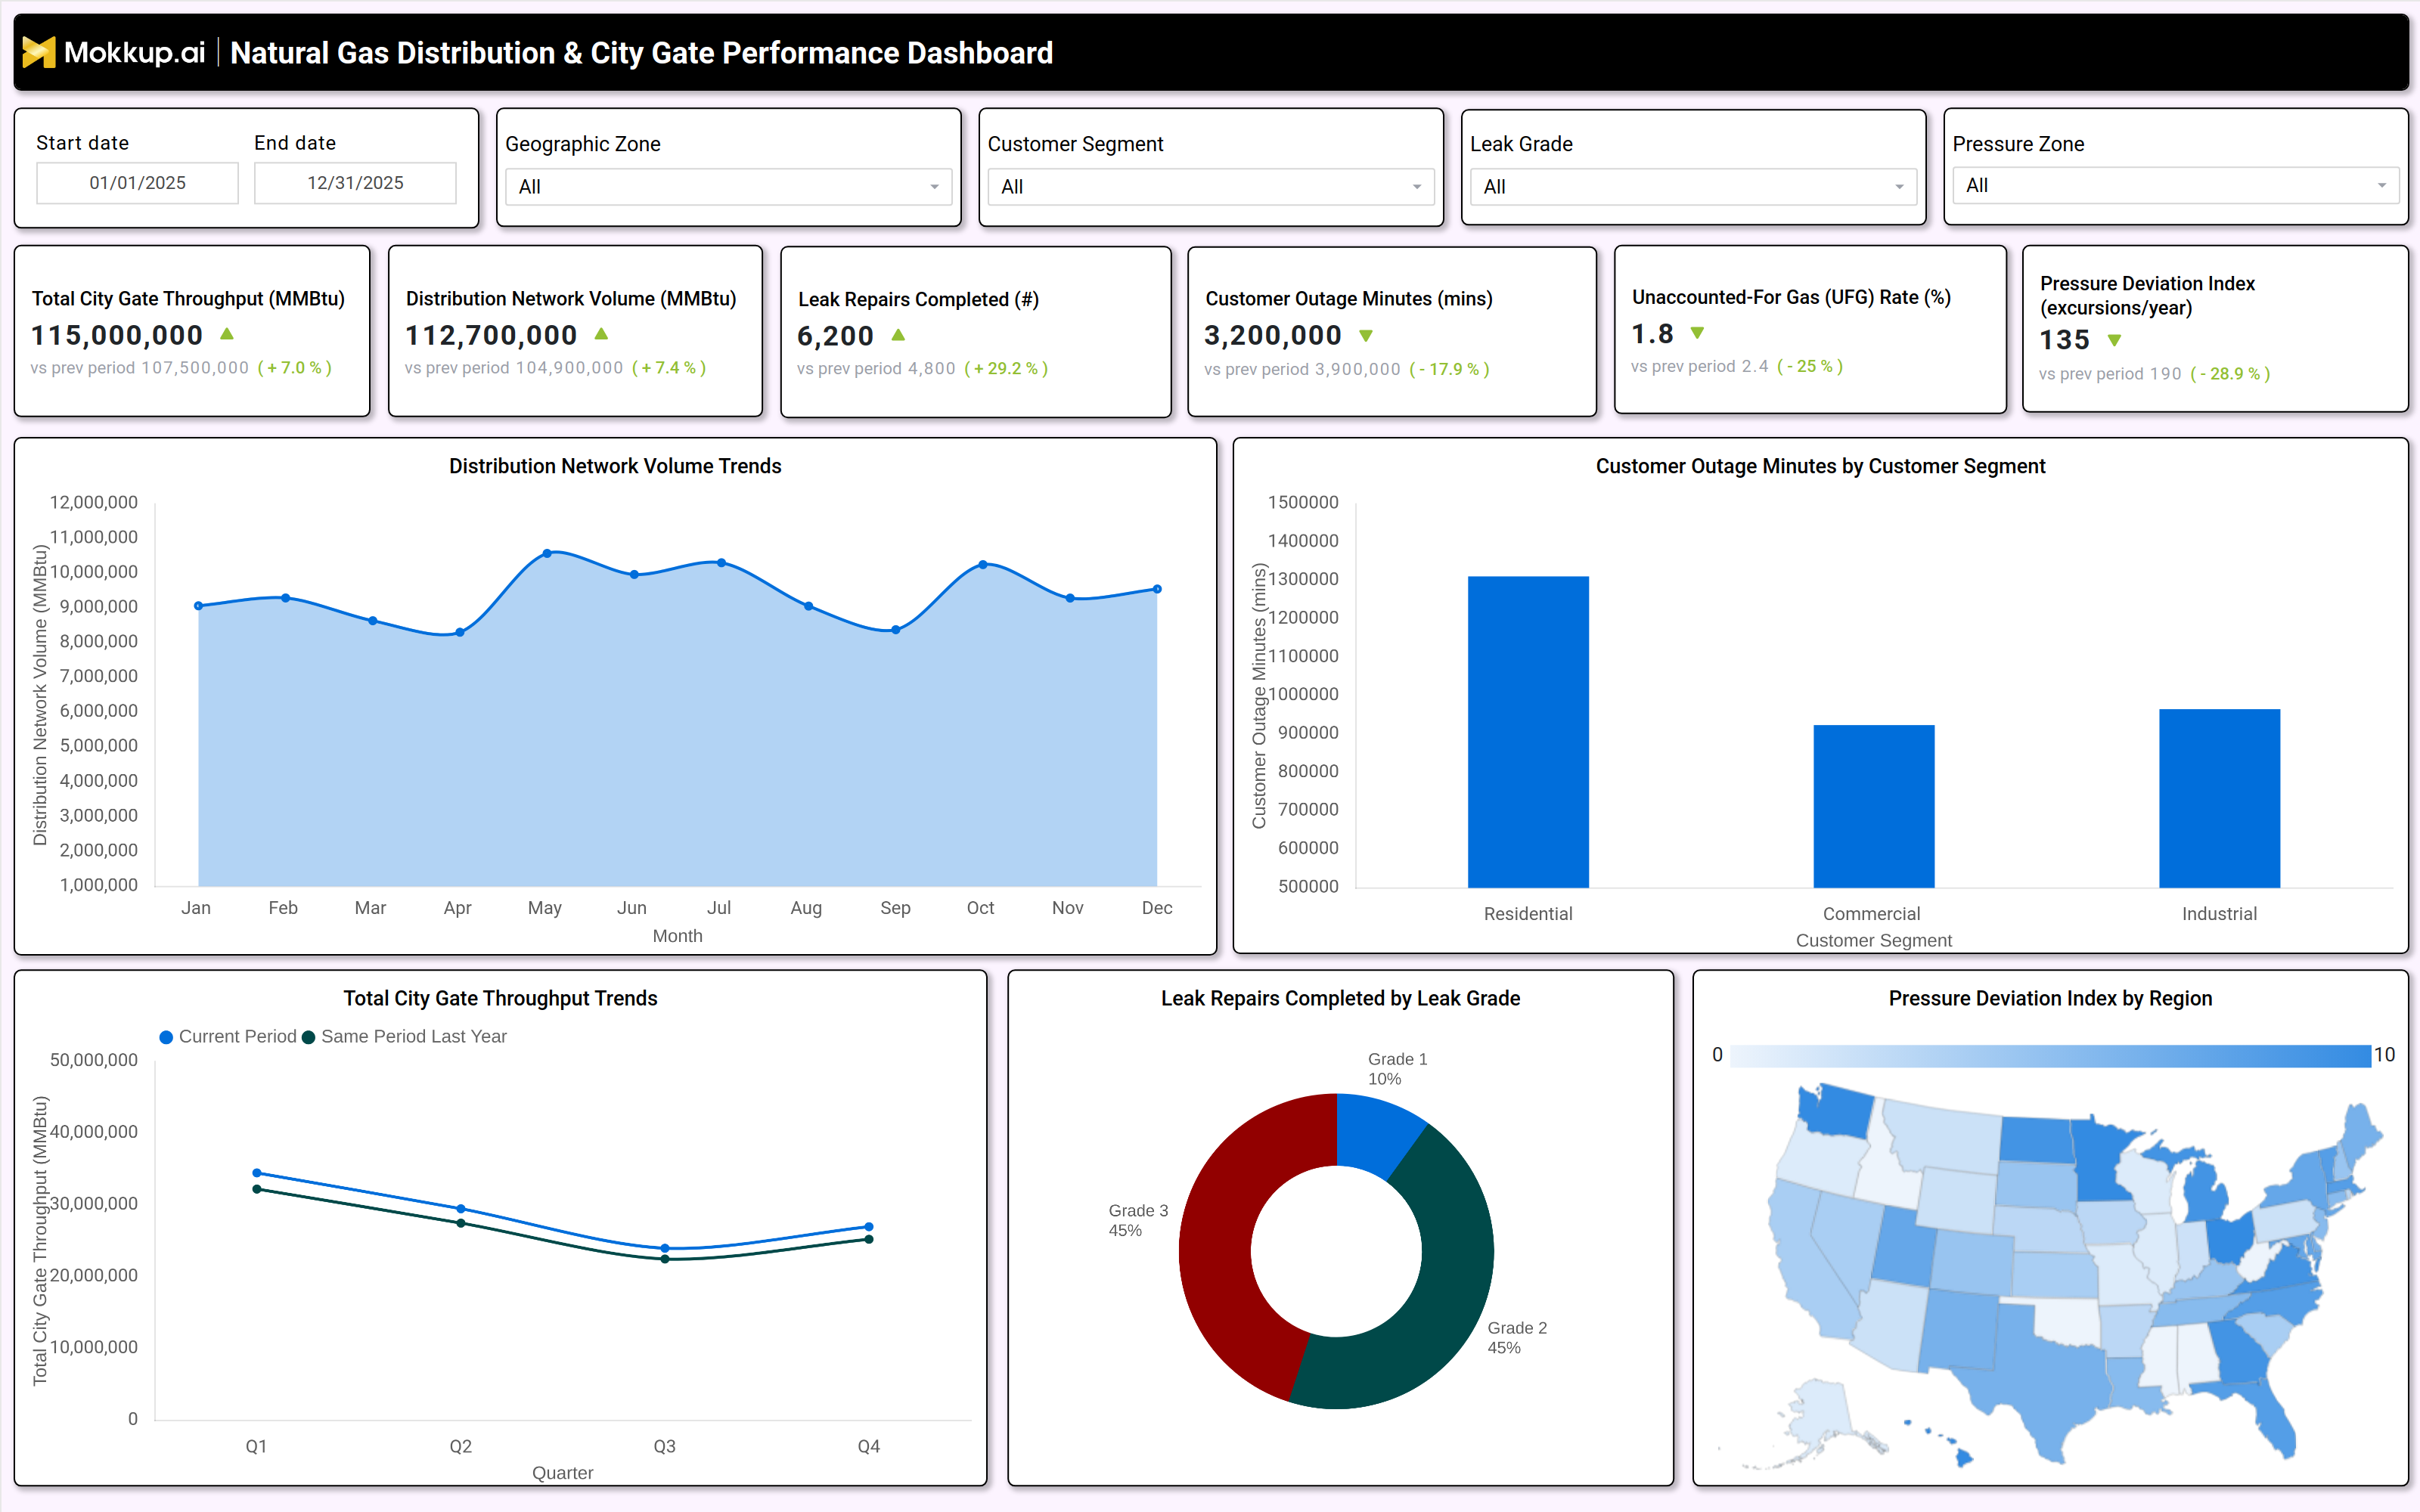Select the Commercial outage bar

(x=1874, y=806)
